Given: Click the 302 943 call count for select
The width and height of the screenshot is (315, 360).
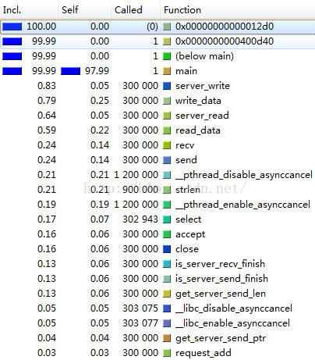Looking at the screenshot, I should pyautogui.click(x=140, y=219).
